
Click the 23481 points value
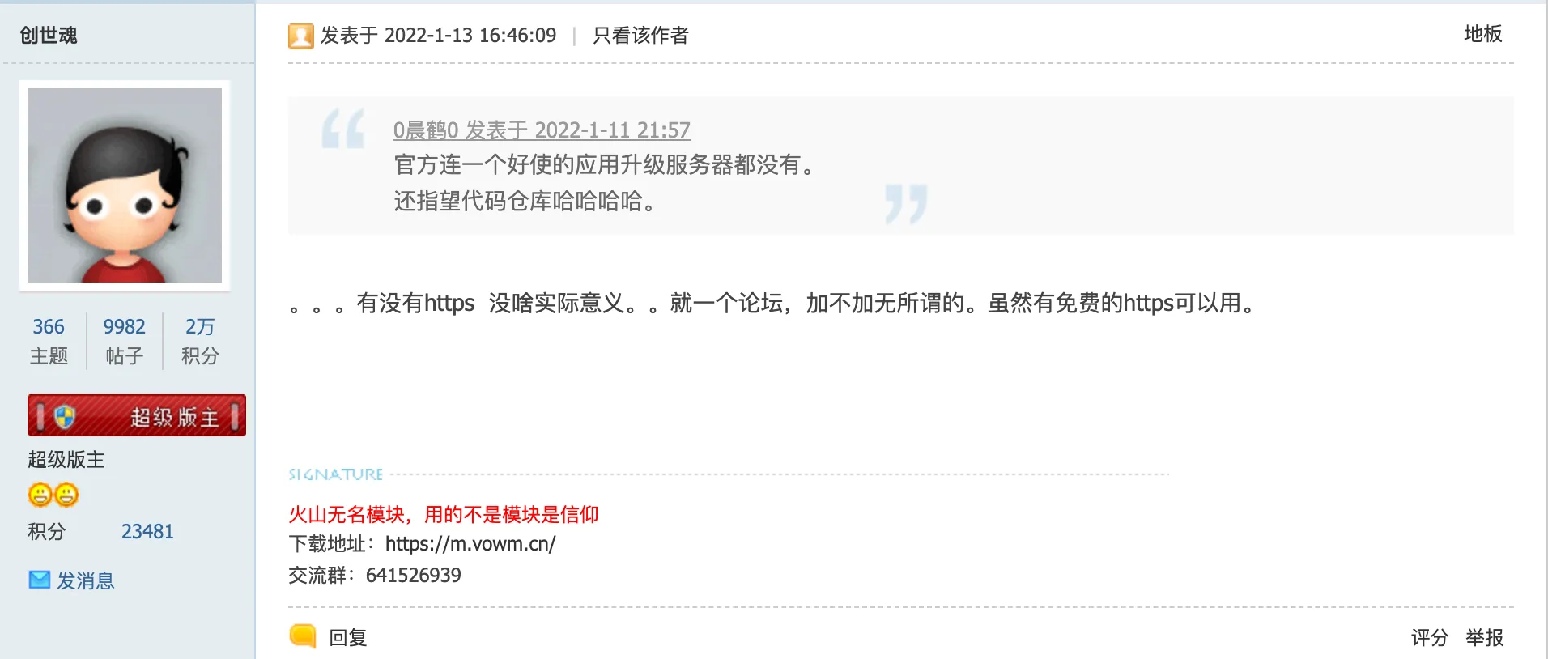147,531
